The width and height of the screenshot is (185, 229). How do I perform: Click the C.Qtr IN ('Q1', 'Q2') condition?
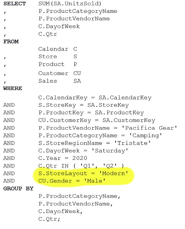(x=81, y=166)
